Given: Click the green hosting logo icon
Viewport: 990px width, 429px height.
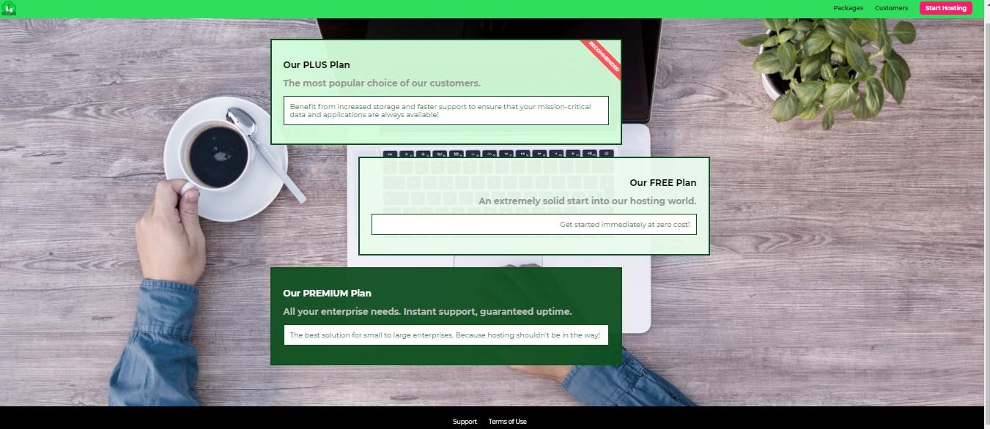Looking at the screenshot, I should pyautogui.click(x=9, y=8).
